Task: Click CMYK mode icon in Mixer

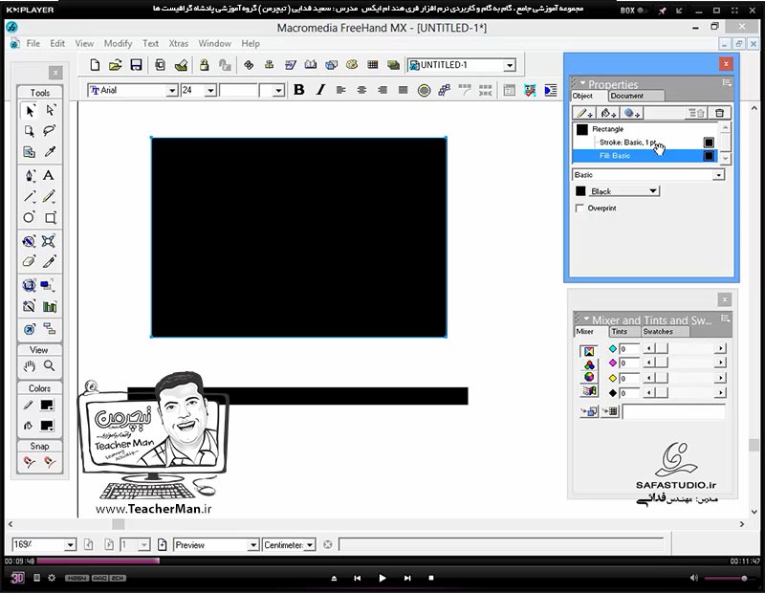Action: [589, 351]
